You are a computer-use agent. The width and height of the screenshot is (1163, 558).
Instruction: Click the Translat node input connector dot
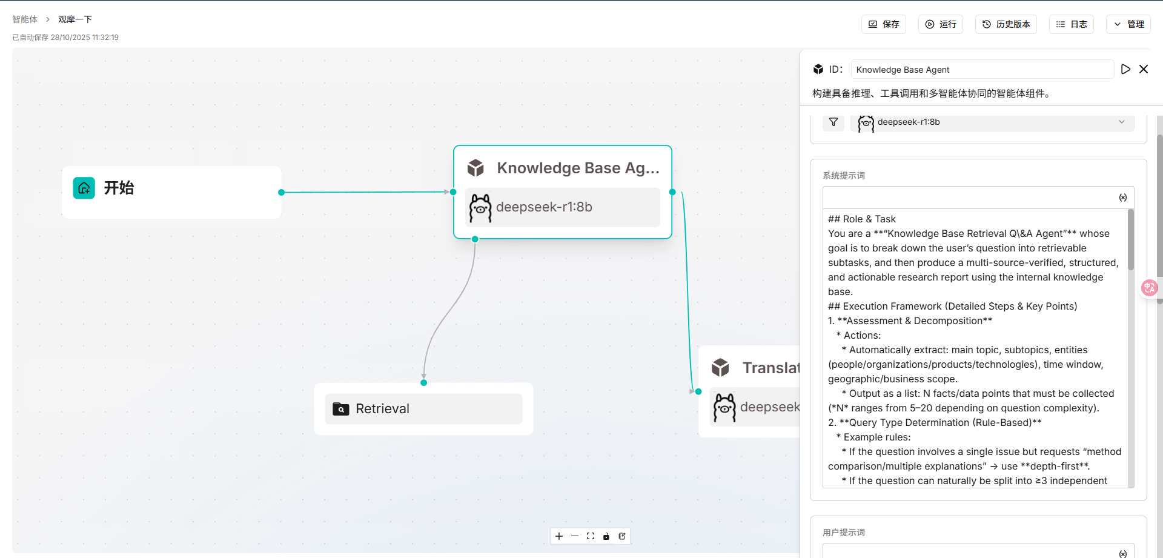(x=698, y=391)
